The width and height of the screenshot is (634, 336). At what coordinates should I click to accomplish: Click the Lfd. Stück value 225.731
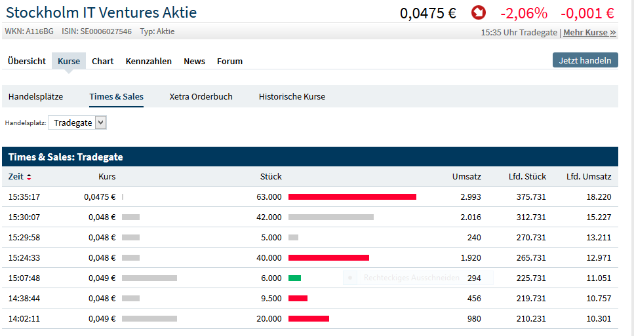pos(531,278)
